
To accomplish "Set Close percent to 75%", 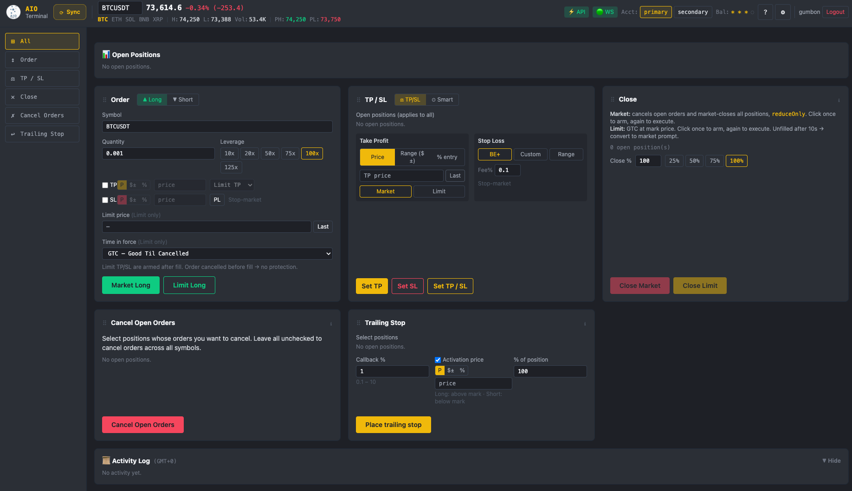I will pyautogui.click(x=715, y=161).
